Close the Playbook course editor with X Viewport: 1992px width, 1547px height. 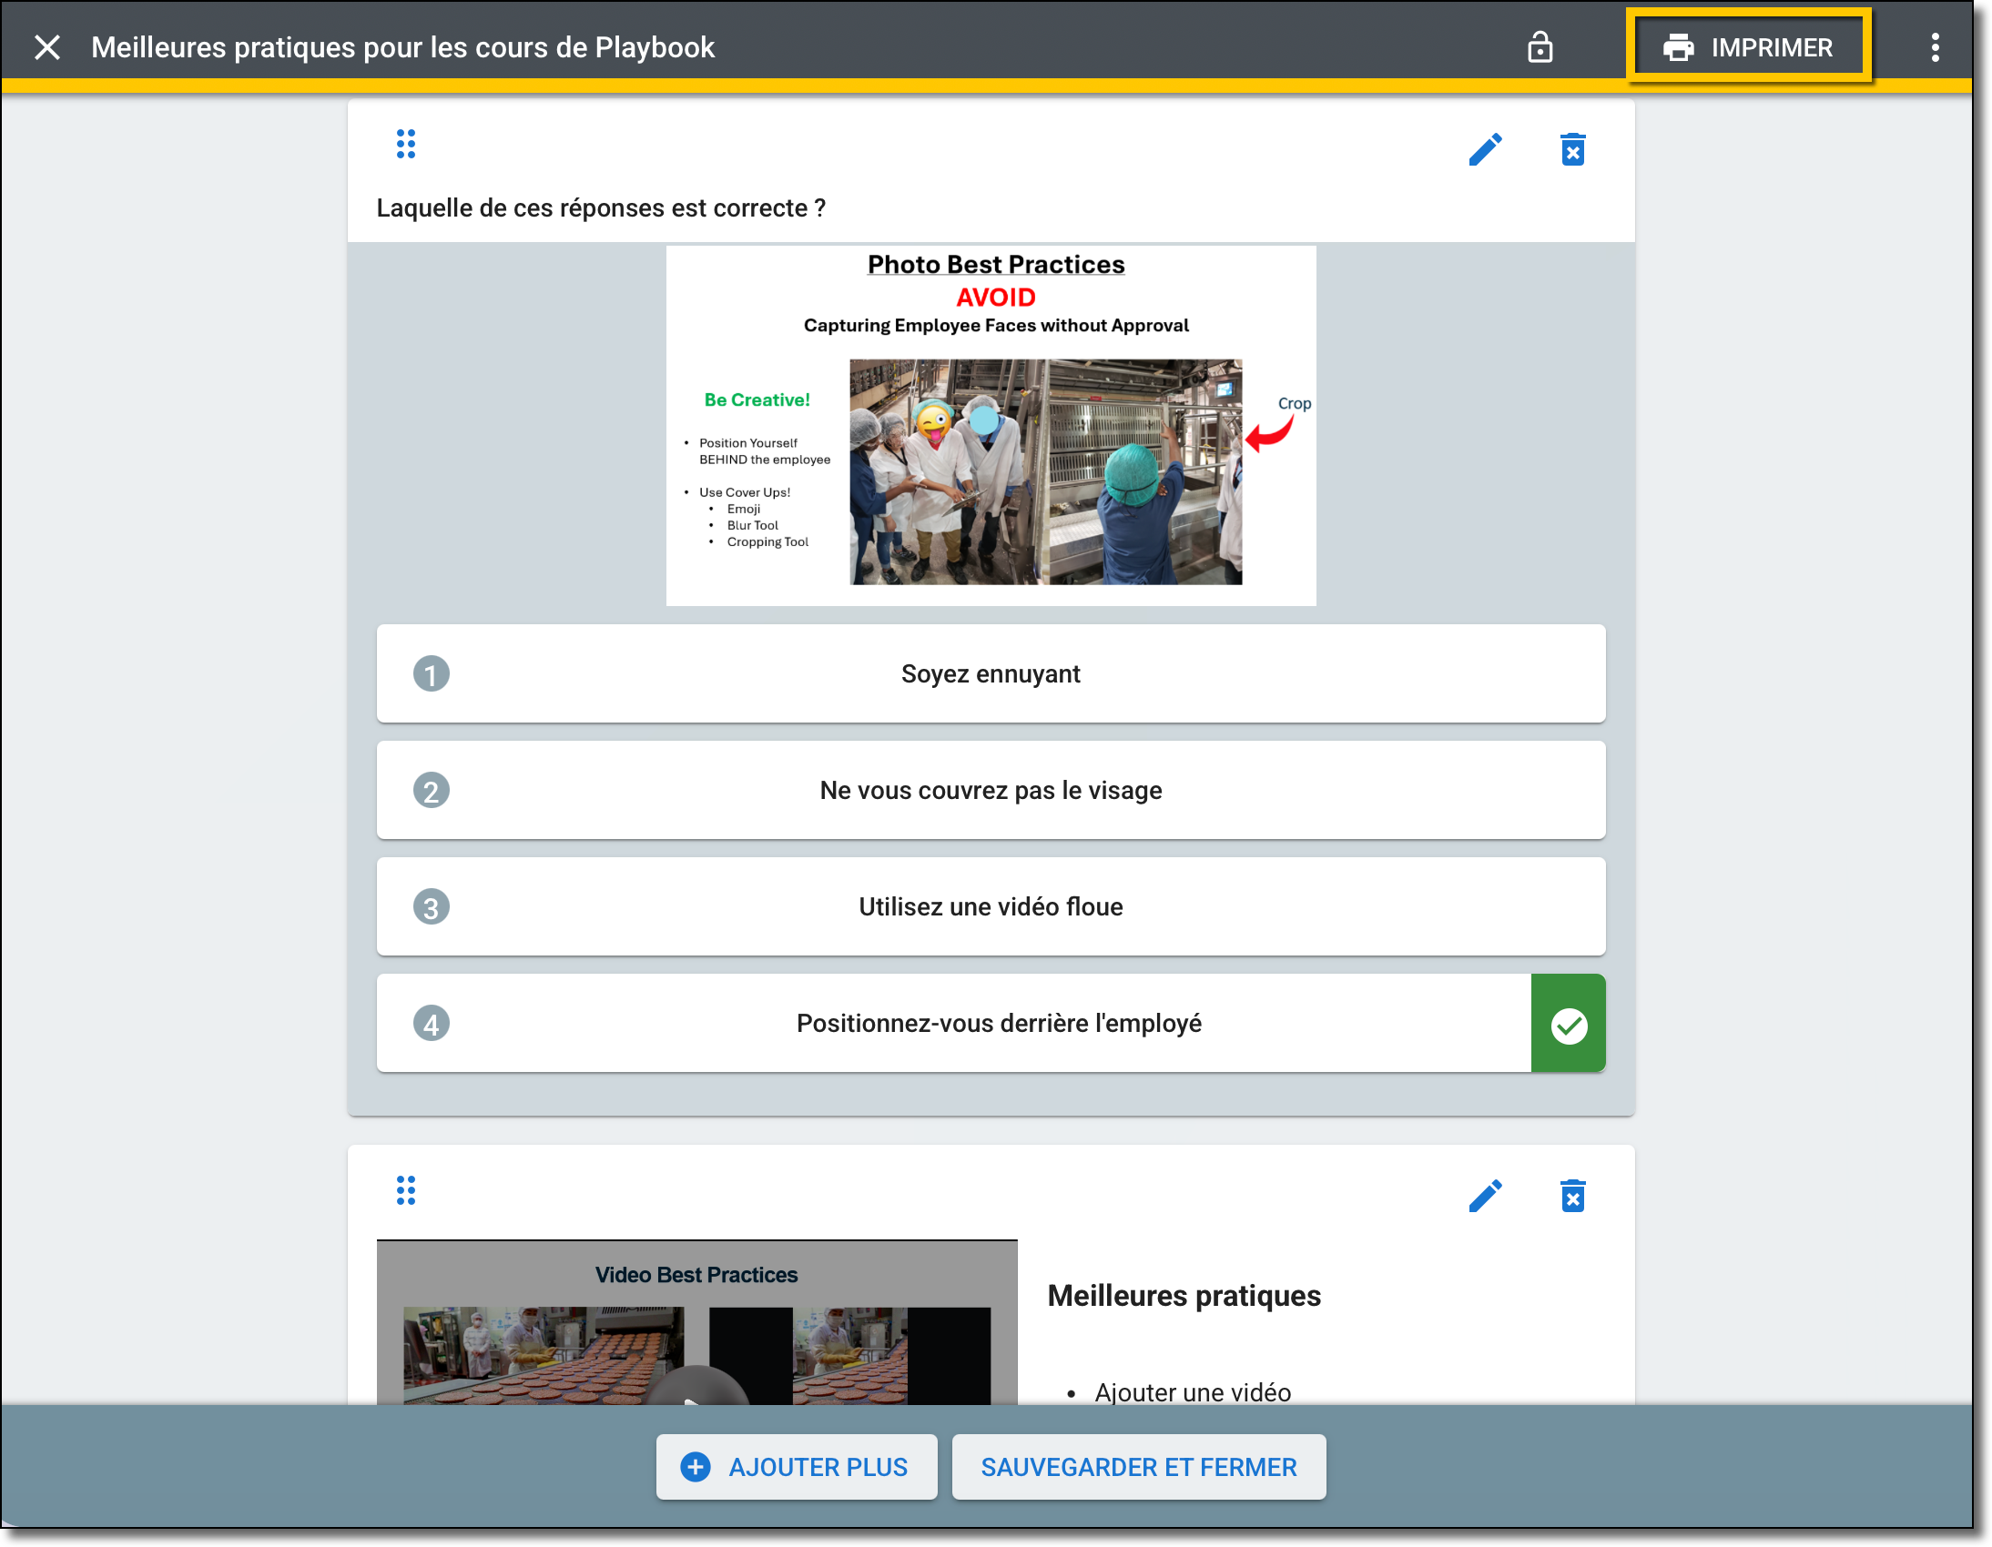pyautogui.click(x=47, y=47)
